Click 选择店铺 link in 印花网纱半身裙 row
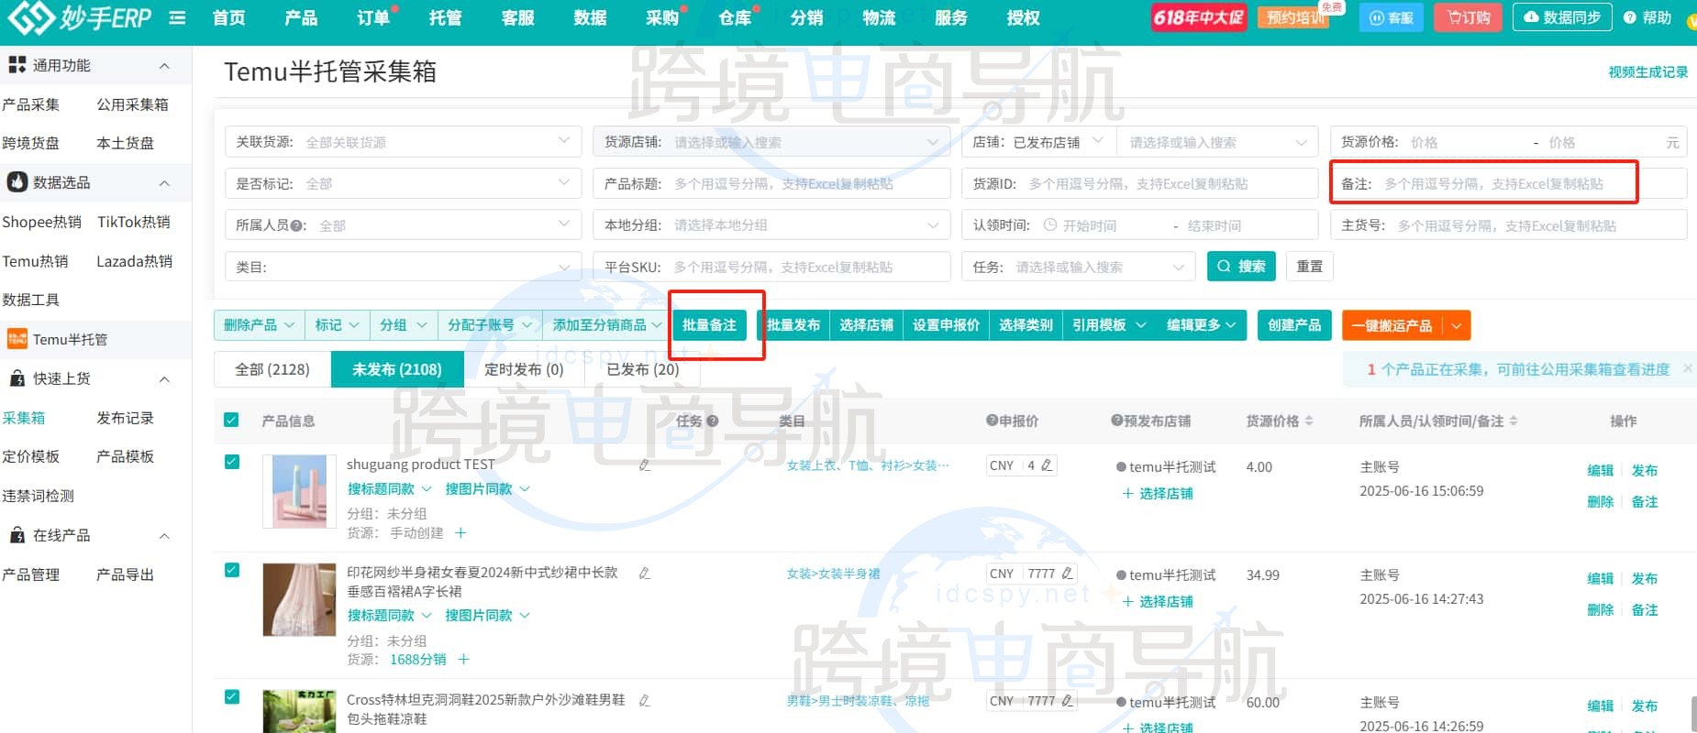Image resolution: width=1697 pixels, height=733 pixels. 1166,601
